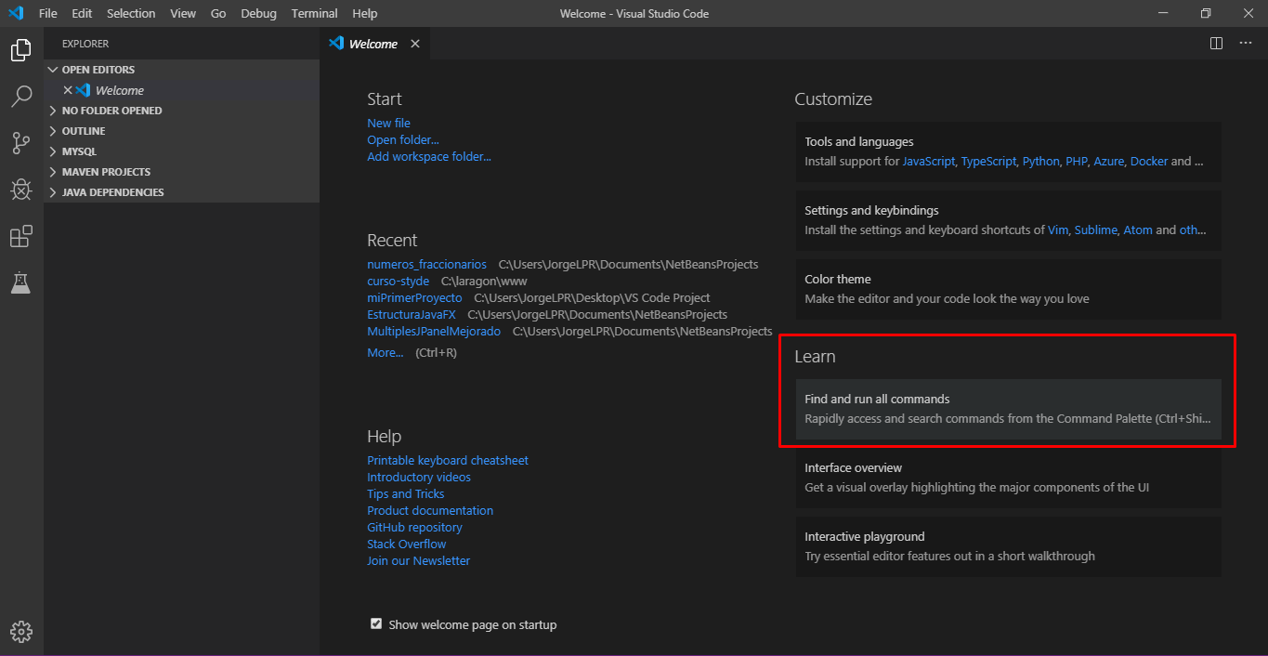
Task: Open the Extensions view icon
Action: [20, 236]
